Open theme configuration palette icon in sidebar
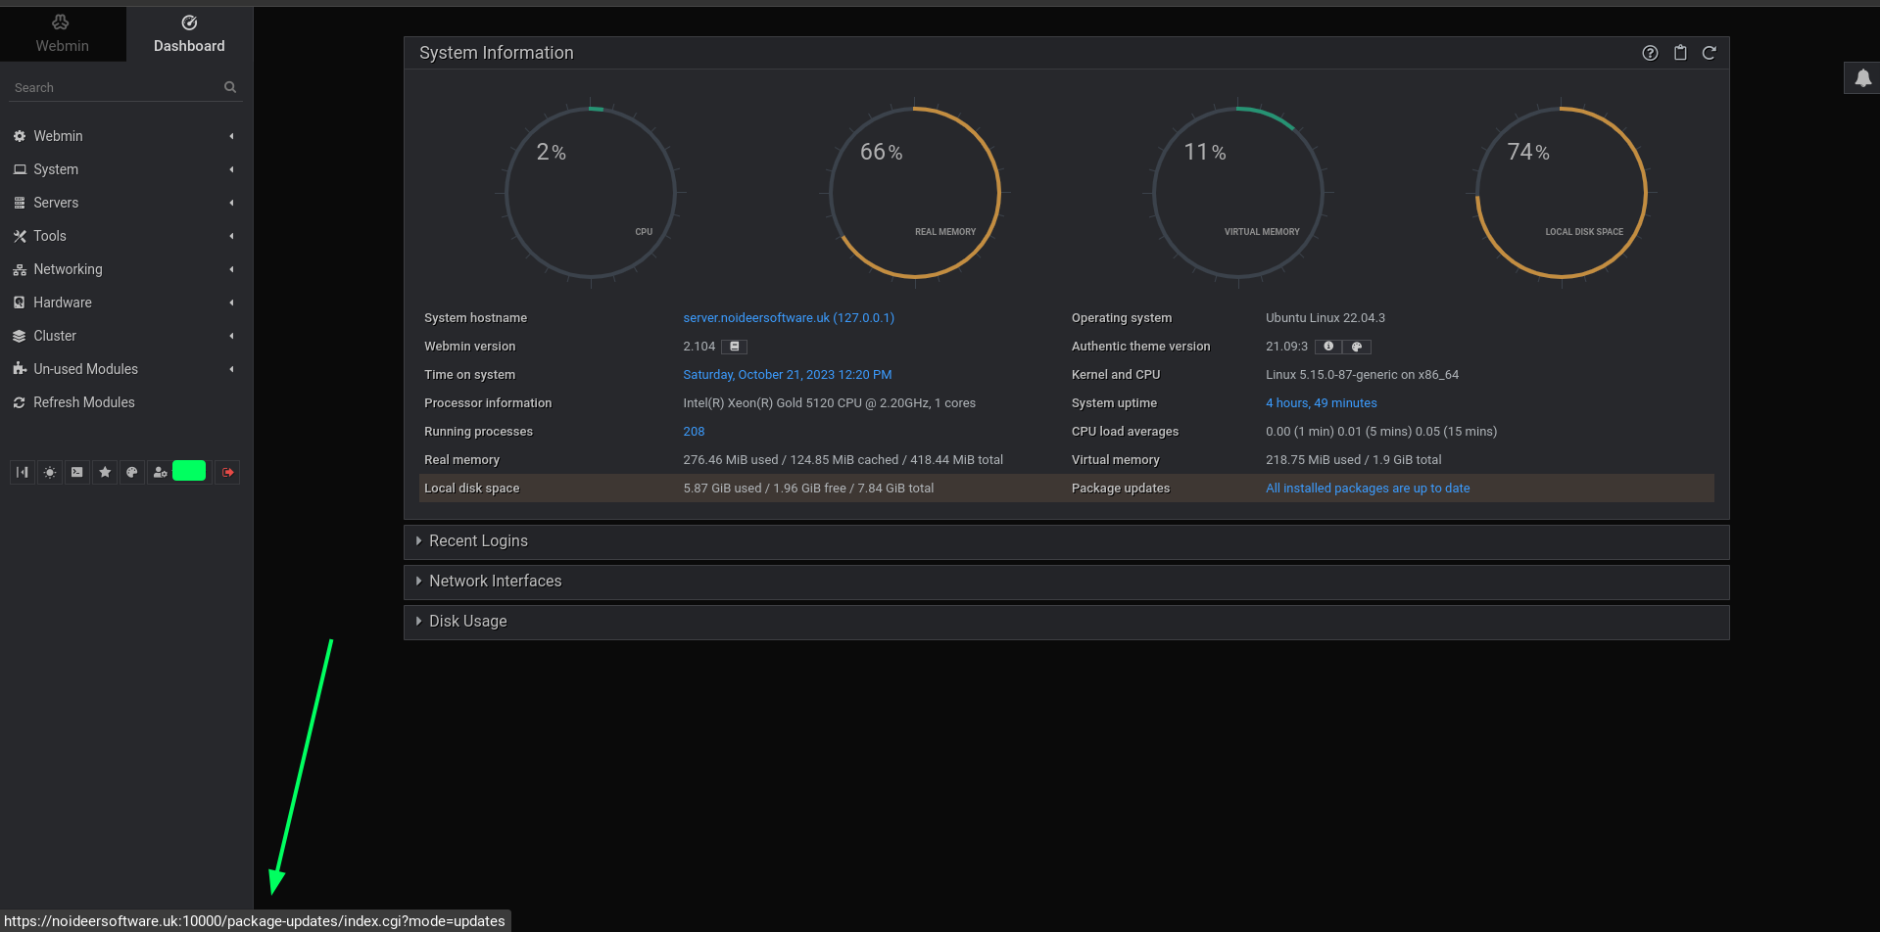 coord(132,472)
